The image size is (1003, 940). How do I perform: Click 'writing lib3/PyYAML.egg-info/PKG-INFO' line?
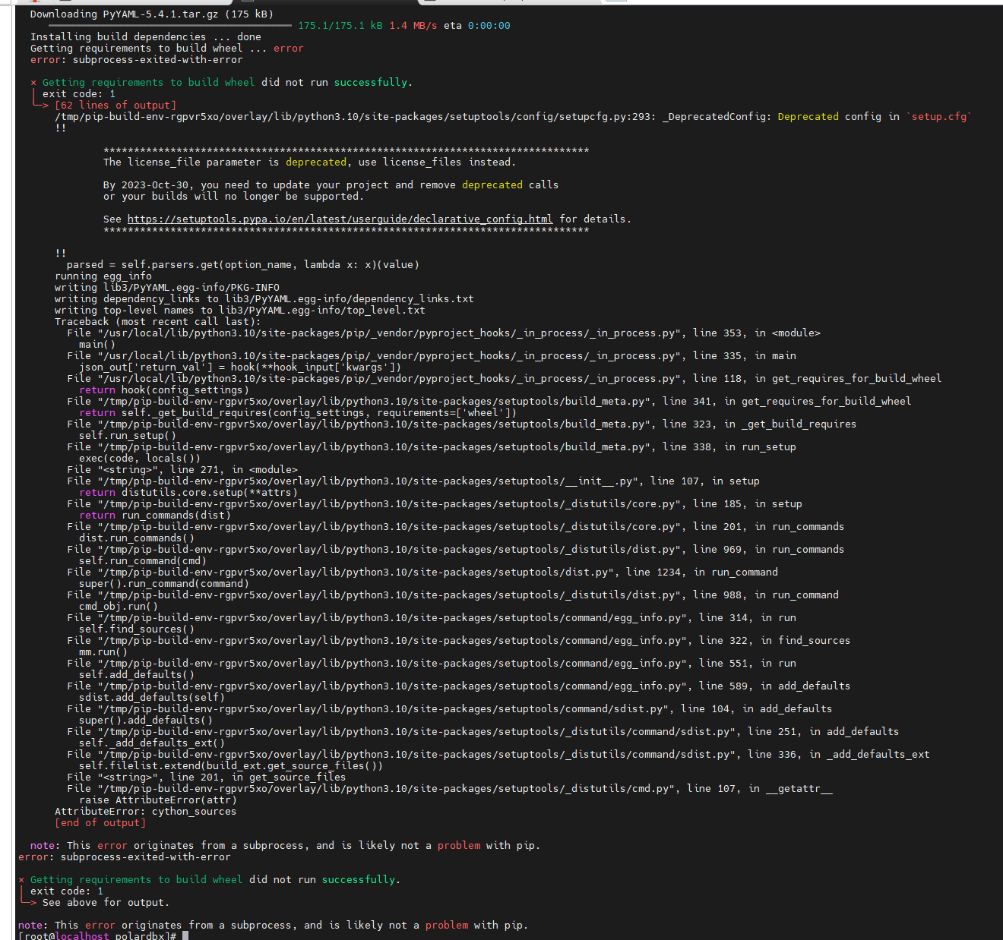tap(166, 288)
